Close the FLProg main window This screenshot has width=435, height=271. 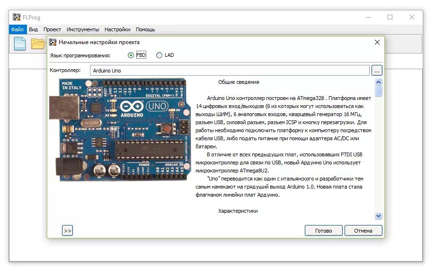412,17
